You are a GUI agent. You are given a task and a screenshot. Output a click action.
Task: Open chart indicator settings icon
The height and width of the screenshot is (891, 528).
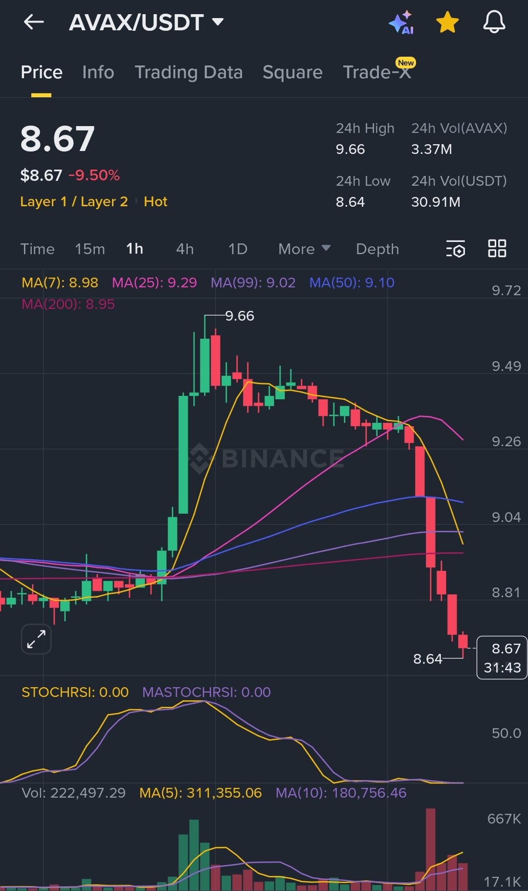click(x=455, y=249)
